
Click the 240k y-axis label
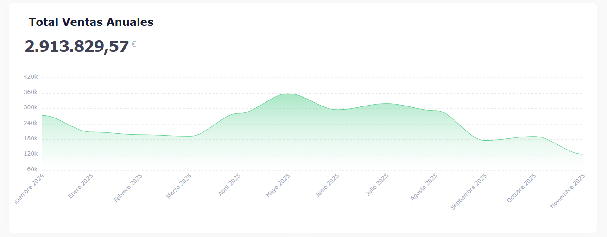coord(30,123)
